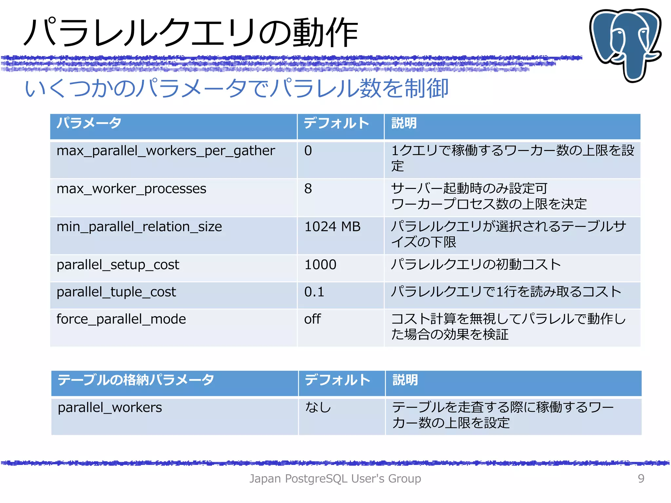Click the second table's 説明 header
This screenshot has height=503, width=671.
pos(514,383)
